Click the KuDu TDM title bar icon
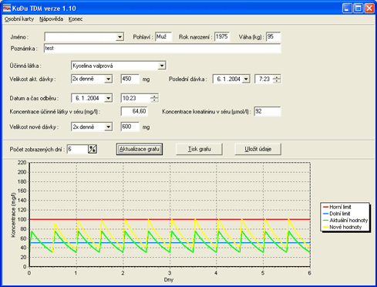Screen dimensions: 377x287 tap(7, 8)
